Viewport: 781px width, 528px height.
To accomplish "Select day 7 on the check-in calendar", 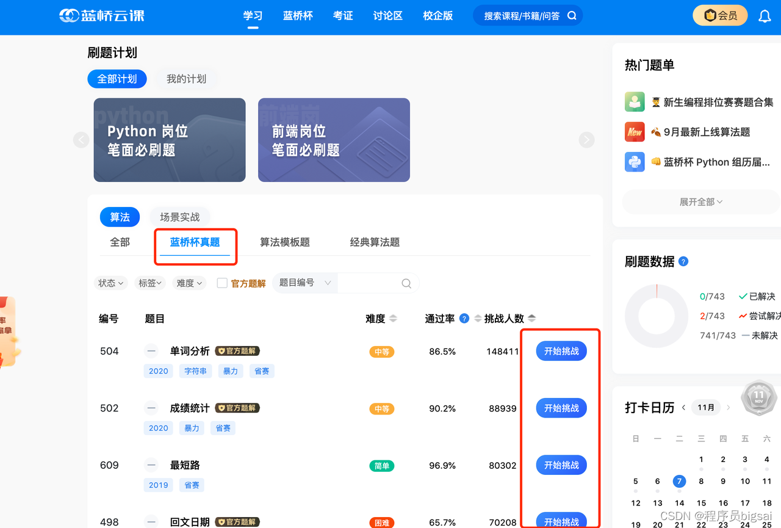I will pos(679,481).
